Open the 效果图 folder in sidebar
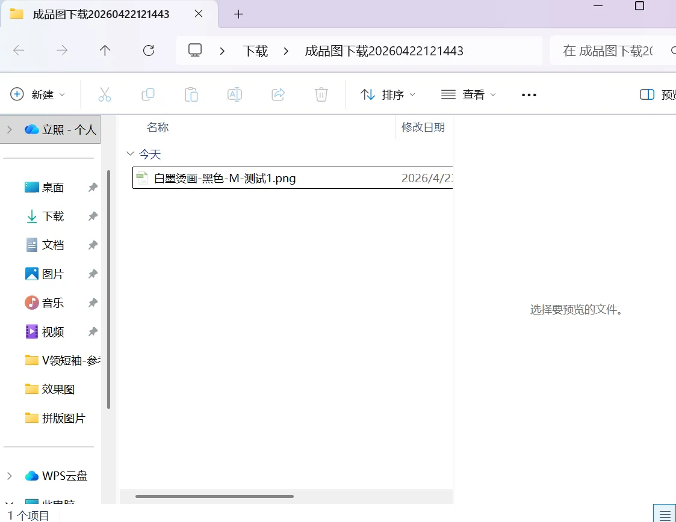The width and height of the screenshot is (676, 522). pyautogui.click(x=50, y=389)
